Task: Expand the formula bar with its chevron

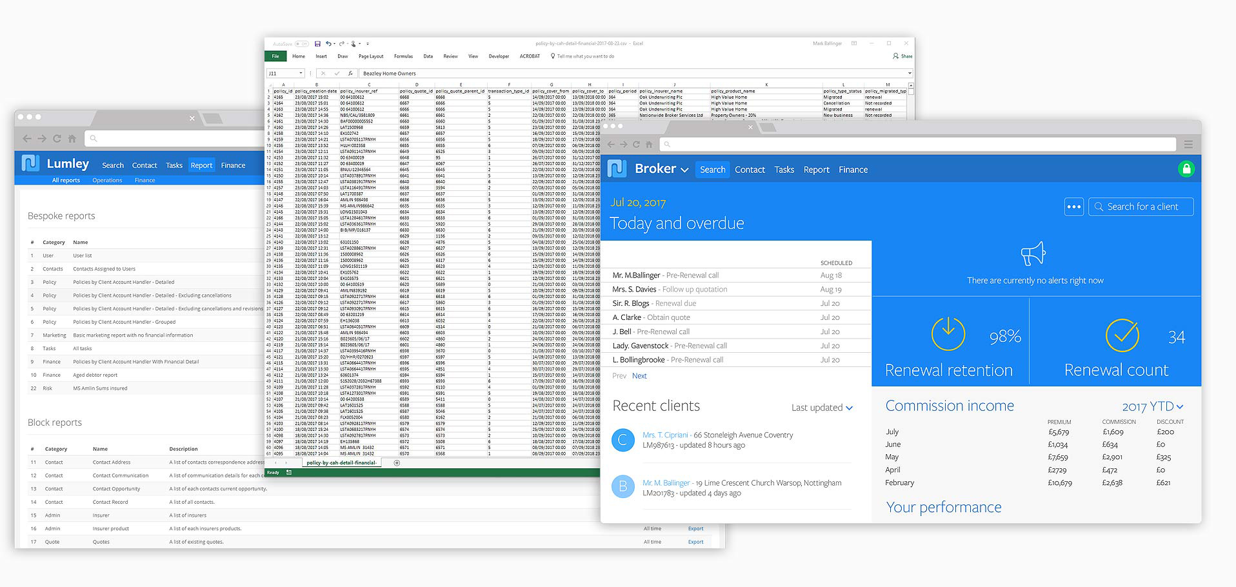Action: [x=910, y=74]
